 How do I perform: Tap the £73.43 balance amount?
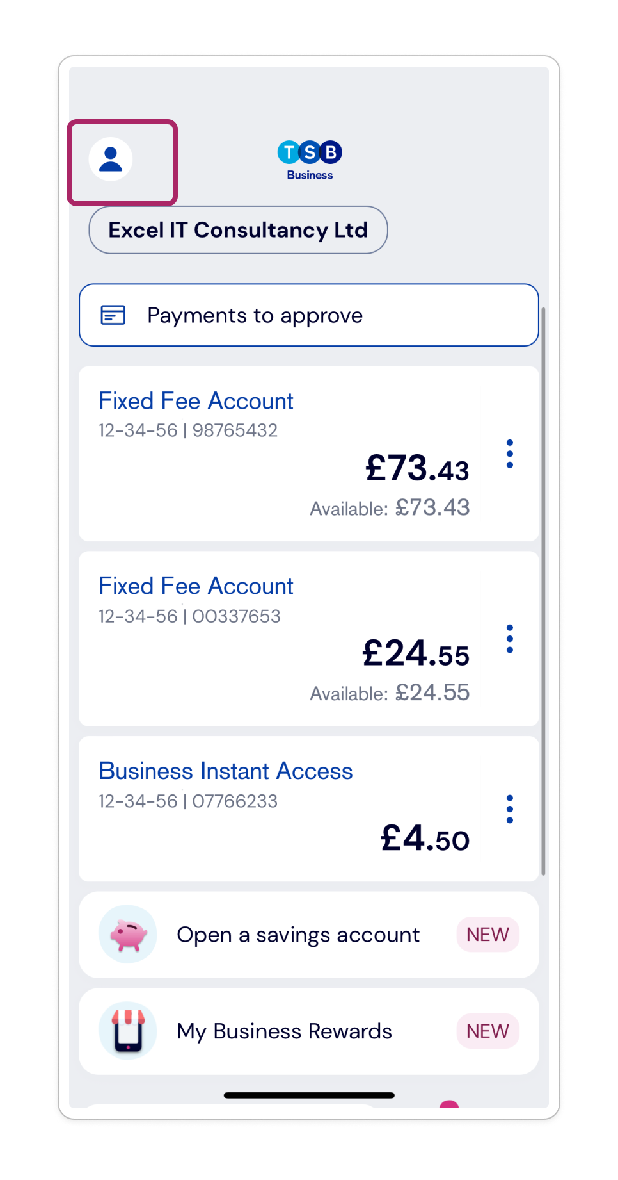417,468
